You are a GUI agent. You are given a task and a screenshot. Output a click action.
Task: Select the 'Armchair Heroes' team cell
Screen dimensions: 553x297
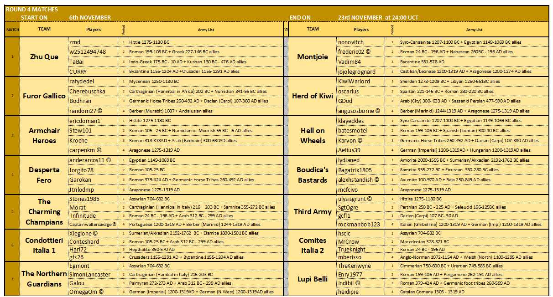pos(44,135)
